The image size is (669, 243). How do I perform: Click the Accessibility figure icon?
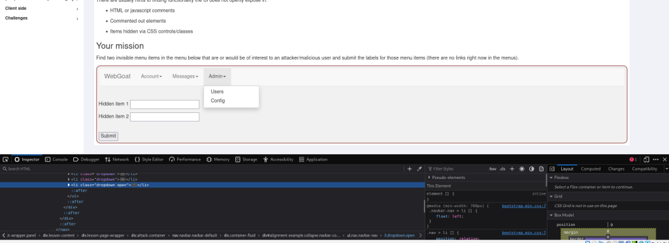click(x=265, y=159)
